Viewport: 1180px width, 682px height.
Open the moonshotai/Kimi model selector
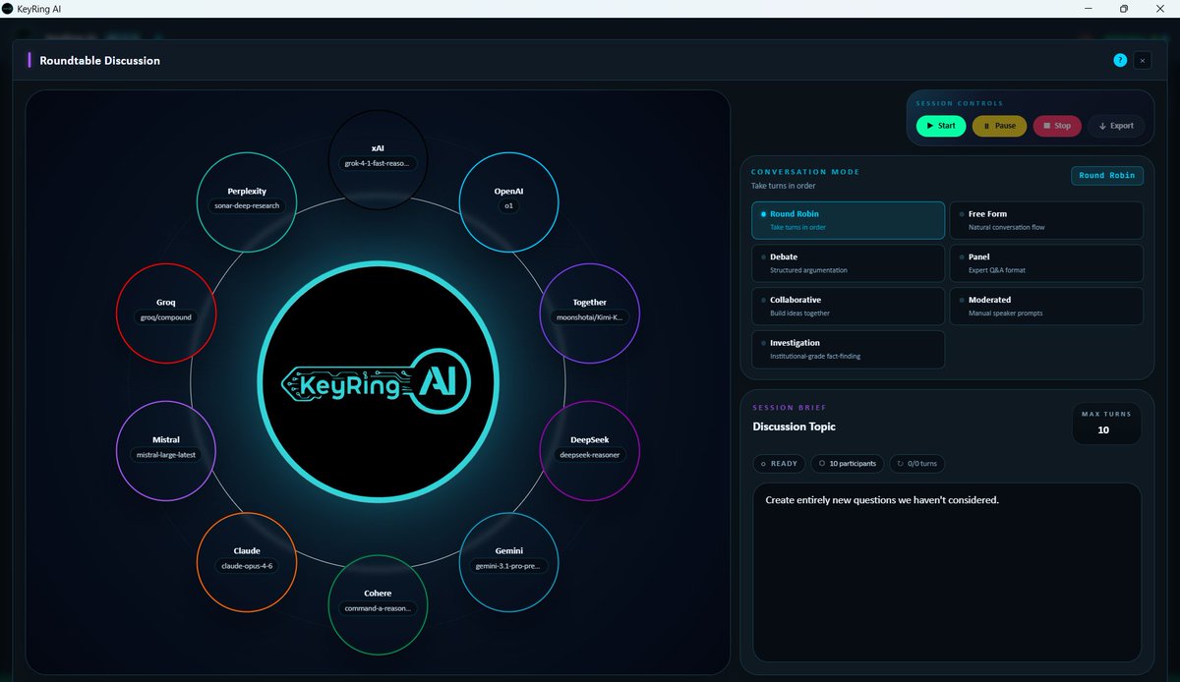point(590,317)
